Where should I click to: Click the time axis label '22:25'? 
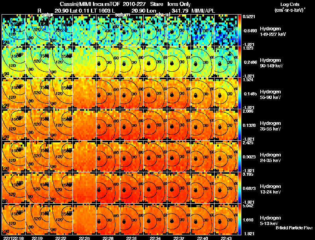(x=84, y=238)
